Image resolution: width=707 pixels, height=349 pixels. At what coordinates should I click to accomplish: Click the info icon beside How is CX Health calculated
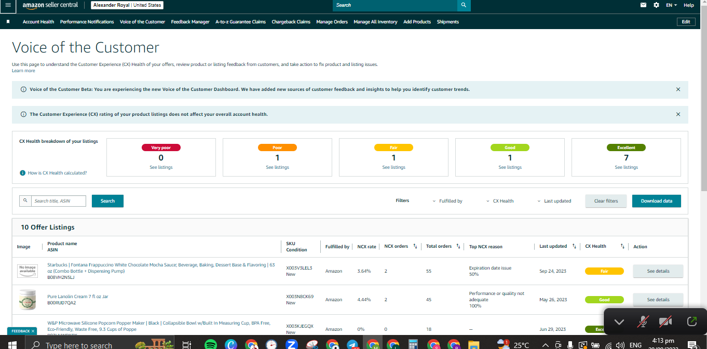point(22,173)
